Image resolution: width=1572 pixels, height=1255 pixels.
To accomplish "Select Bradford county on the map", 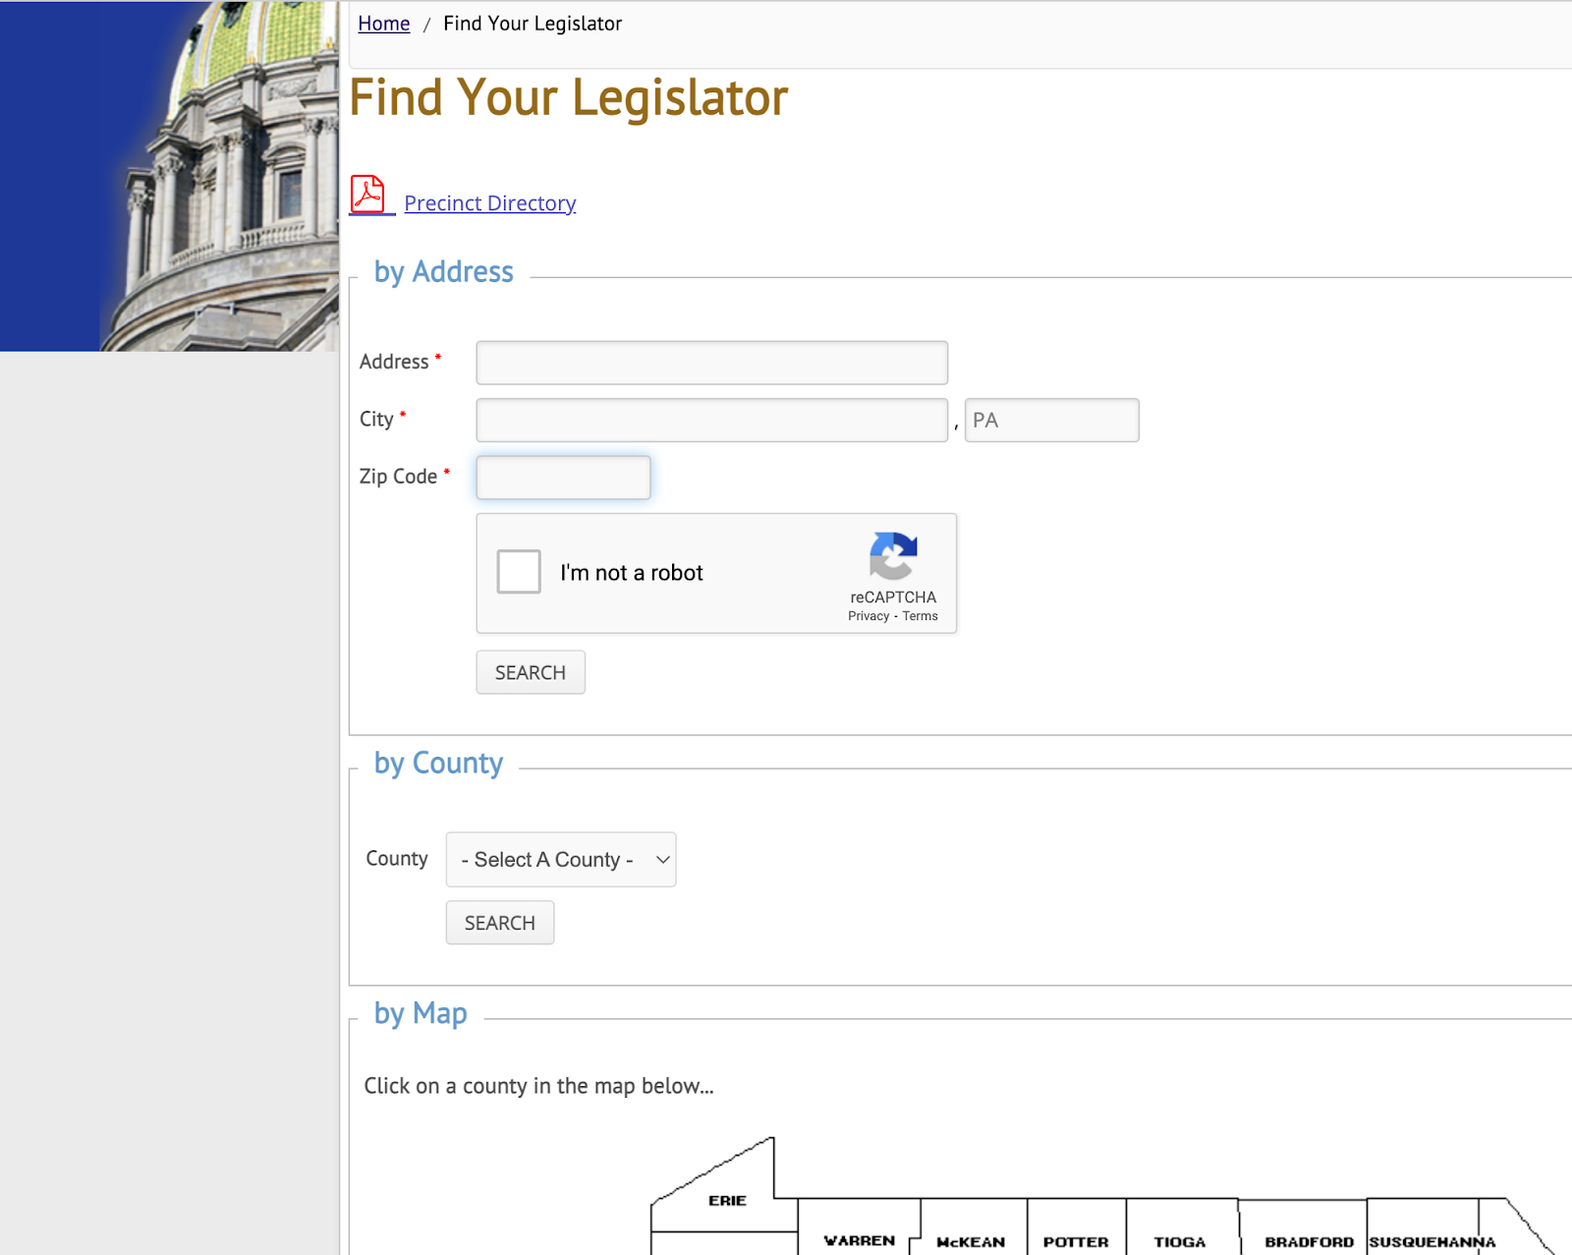I will click(1309, 1241).
